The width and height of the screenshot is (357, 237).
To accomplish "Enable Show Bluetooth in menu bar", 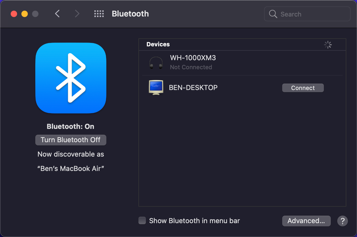I will click(x=142, y=220).
